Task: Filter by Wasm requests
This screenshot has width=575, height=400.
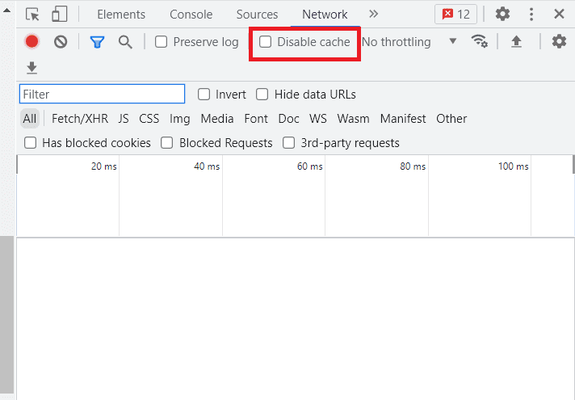Action: click(353, 119)
